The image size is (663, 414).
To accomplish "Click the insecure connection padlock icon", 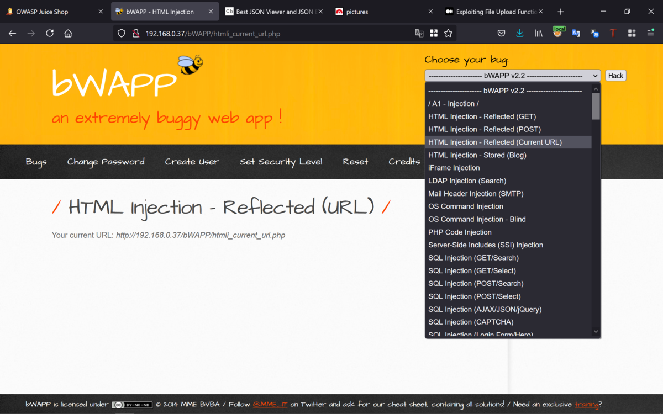I will click(x=135, y=33).
